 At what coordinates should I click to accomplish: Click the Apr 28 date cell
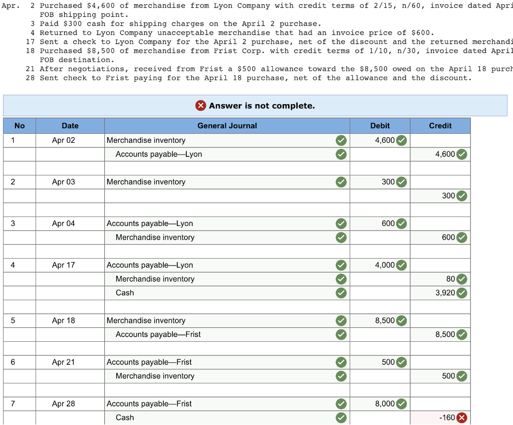coord(70,404)
